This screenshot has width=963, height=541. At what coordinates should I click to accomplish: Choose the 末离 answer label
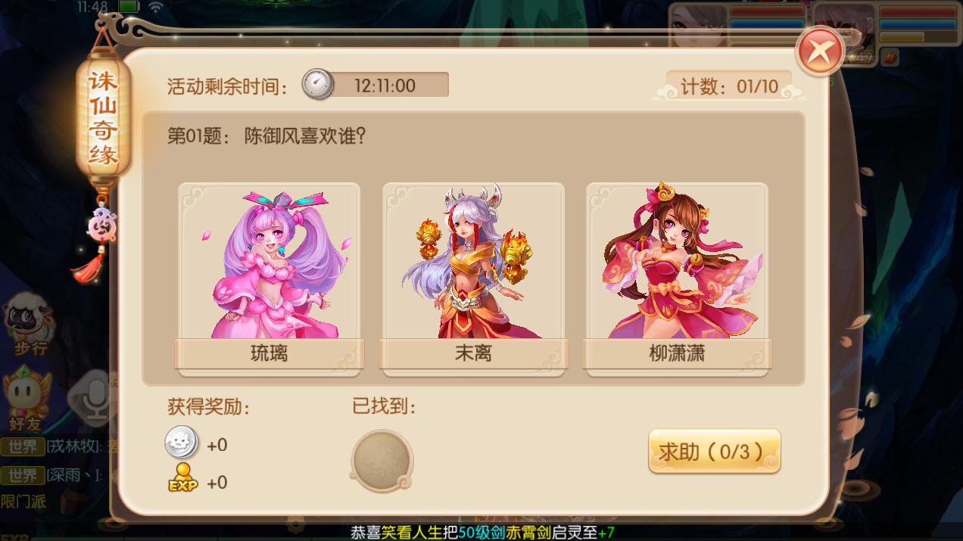click(473, 353)
